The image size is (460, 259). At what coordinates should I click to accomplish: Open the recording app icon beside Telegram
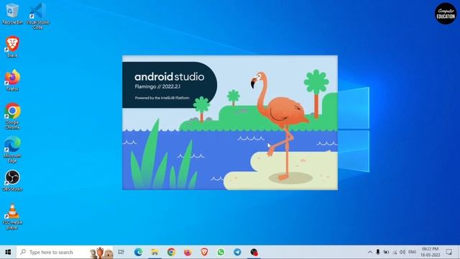pos(254,252)
